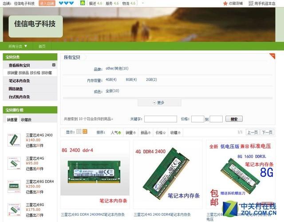Click the 三星芯片8G DDR4 ranking title
Screen dimensions: 284x222
click(x=40, y=182)
